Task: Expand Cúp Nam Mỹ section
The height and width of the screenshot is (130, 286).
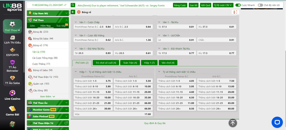Action: tap(66, 13)
